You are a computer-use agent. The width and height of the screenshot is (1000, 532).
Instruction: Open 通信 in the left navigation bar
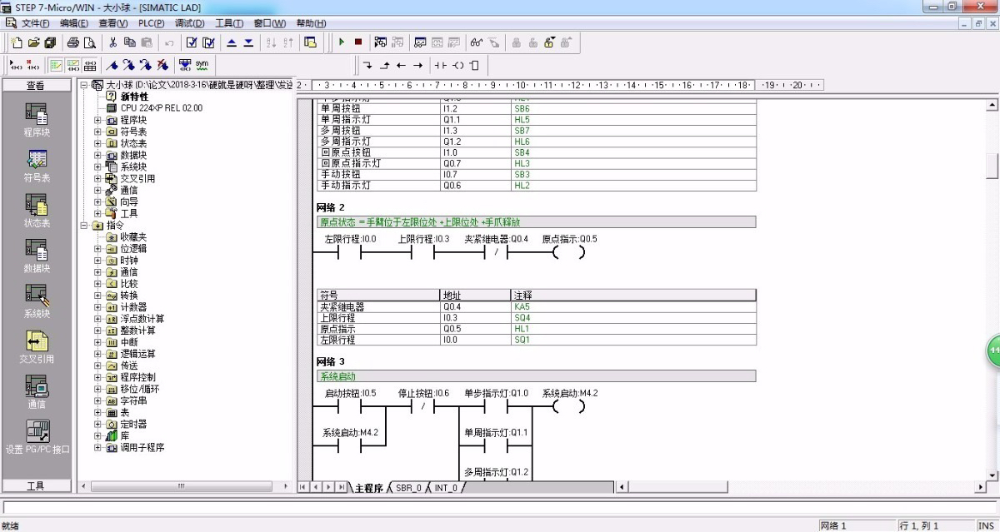pos(37,392)
